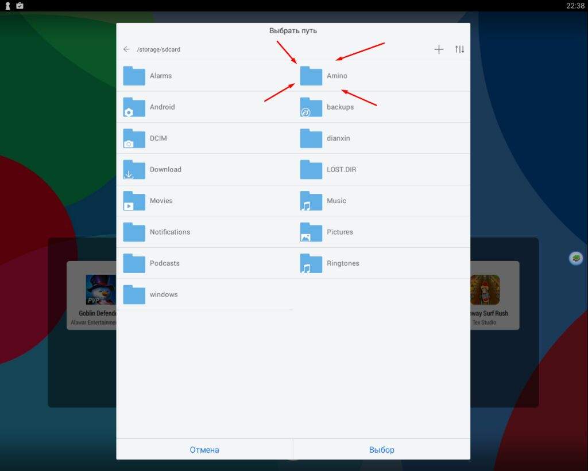Viewport: 588px width, 471px height.
Task: Open the dianxin folder icon
Action: pos(311,138)
